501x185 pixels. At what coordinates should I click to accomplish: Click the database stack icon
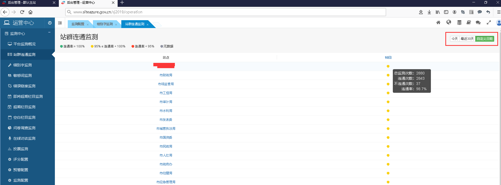459,23
